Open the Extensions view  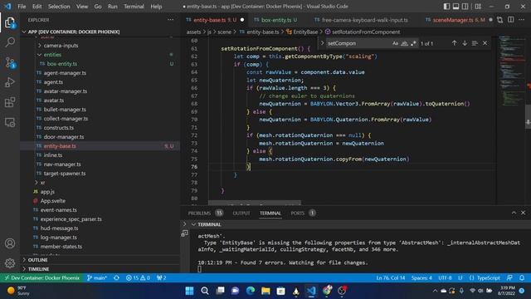pos(10,102)
